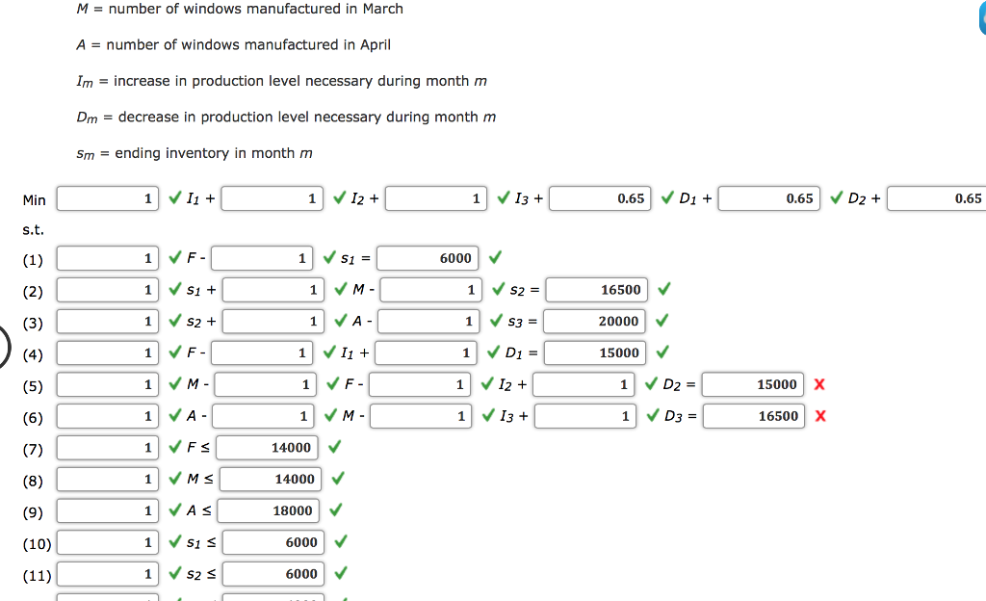Image resolution: width=986 pixels, height=601 pixels.
Task: Click green checkmark after 16500 in constraint (2)
Action: [663, 290]
